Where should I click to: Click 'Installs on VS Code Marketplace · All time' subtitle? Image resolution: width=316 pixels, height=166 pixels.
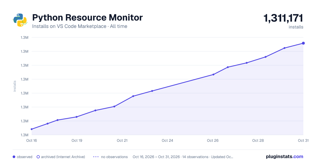point(80,26)
